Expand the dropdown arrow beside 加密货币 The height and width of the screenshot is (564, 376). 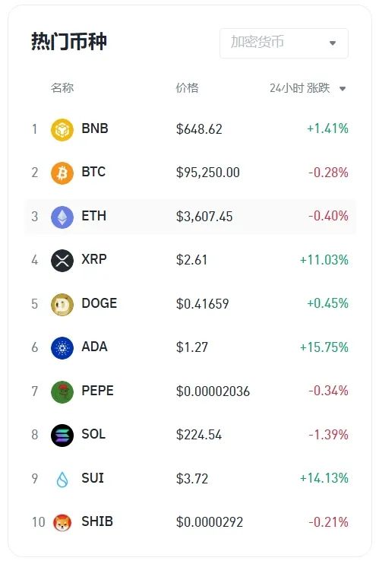(x=333, y=43)
